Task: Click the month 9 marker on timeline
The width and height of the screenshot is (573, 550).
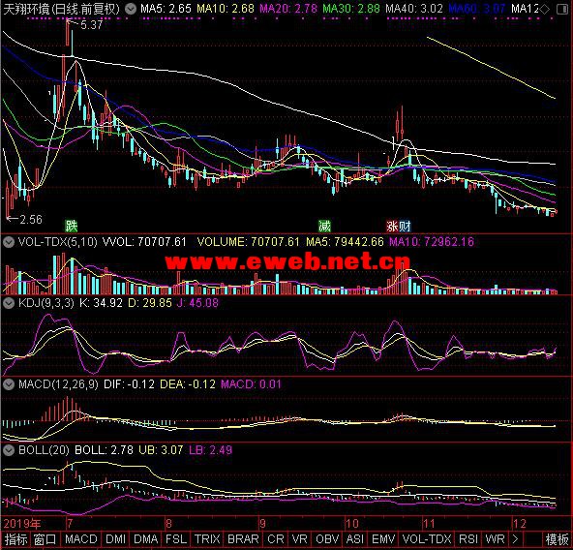Action: tap(262, 524)
